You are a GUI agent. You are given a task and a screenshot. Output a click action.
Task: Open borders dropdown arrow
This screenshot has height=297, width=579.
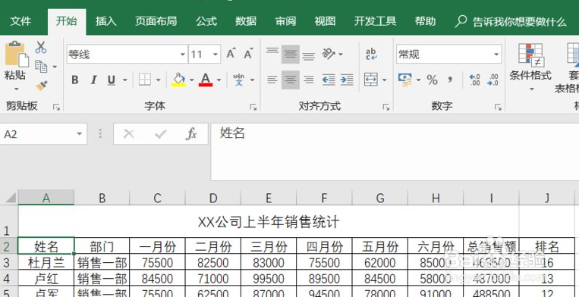pyautogui.click(x=159, y=80)
